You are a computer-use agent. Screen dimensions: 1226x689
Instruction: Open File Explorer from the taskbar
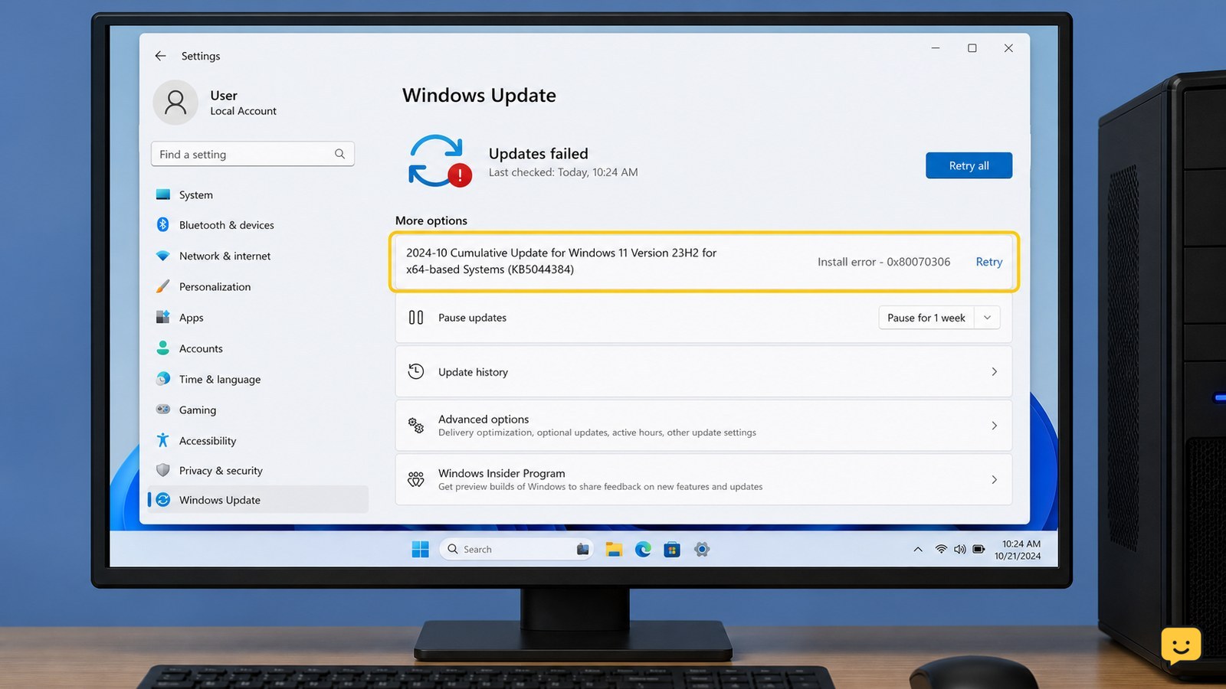pyautogui.click(x=614, y=549)
